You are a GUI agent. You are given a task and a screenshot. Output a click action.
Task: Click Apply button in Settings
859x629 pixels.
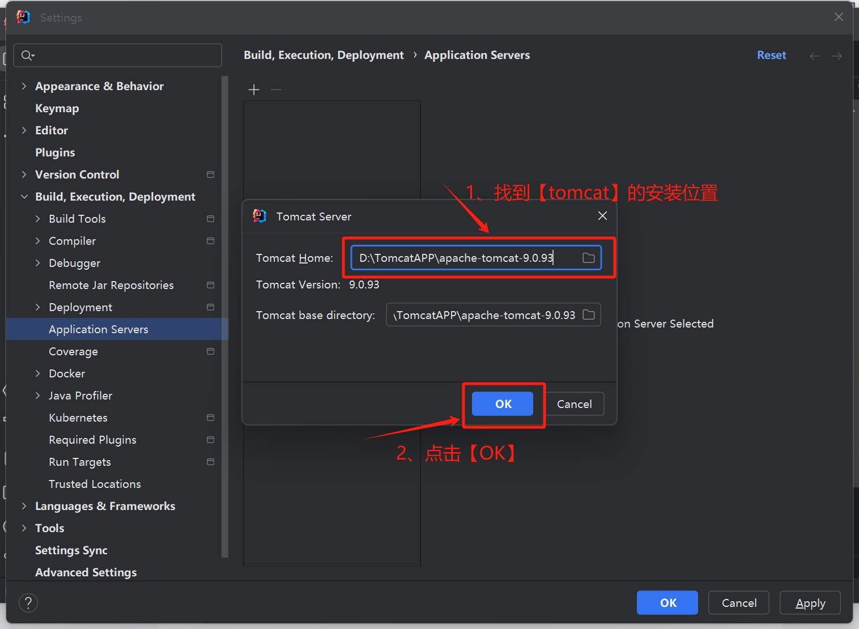(810, 603)
